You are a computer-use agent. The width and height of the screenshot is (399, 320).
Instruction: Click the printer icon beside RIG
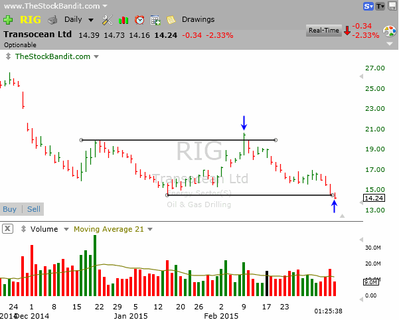[x=52, y=20]
